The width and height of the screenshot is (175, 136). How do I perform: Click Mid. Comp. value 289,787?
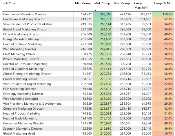pos(105,19)
